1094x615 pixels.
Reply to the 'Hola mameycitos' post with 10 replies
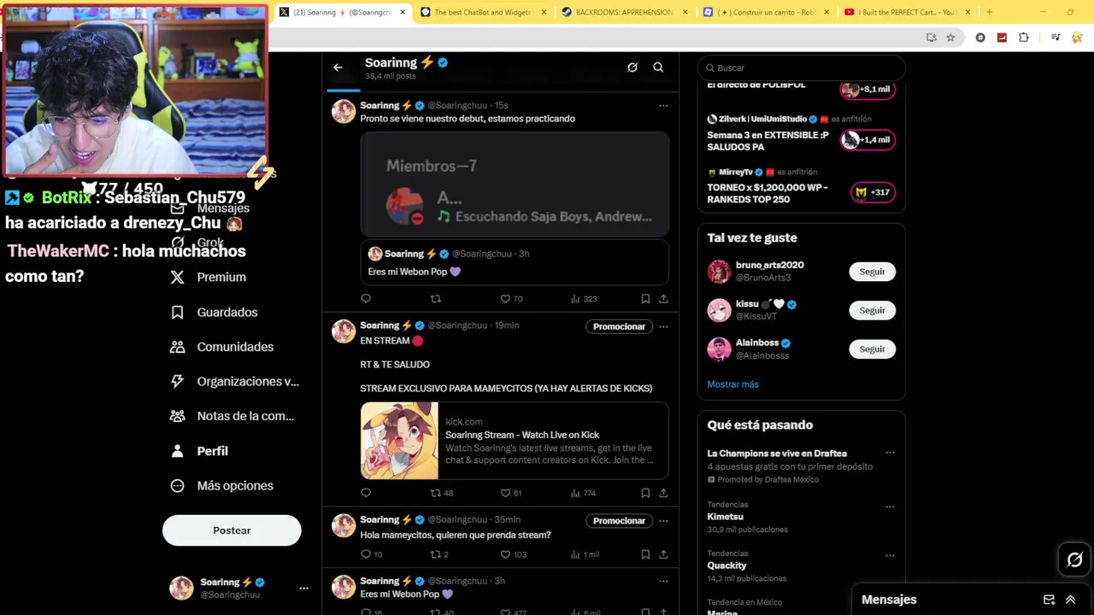click(371, 554)
